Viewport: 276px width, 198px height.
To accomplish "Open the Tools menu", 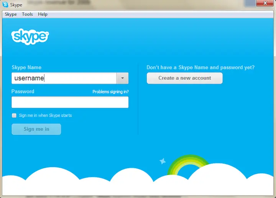I will pos(27,14).
